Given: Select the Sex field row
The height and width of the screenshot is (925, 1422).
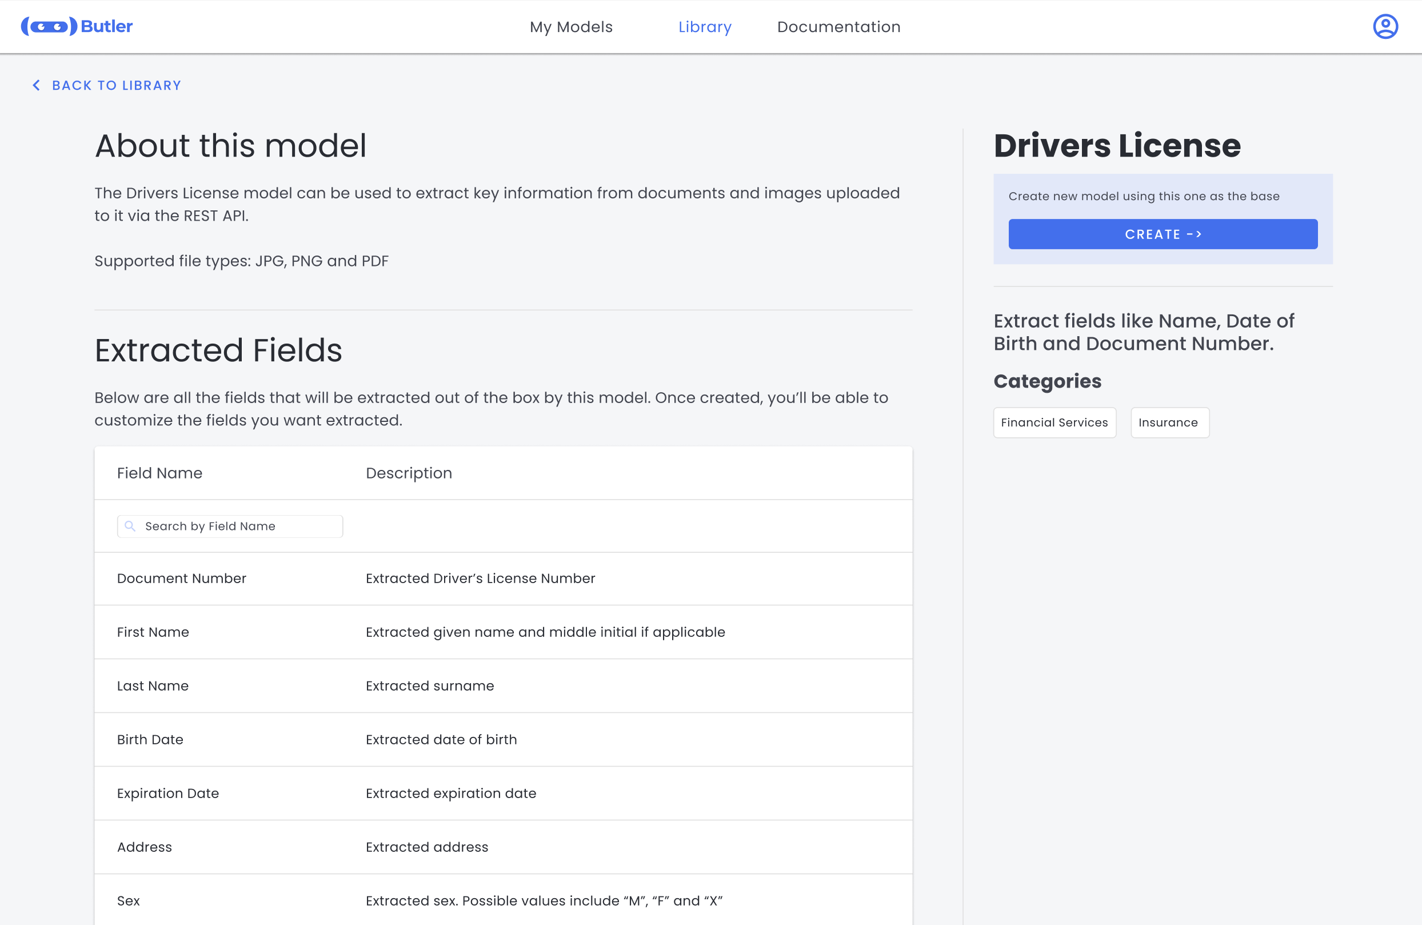Looking at the screenshot, I should pos(503,899).
